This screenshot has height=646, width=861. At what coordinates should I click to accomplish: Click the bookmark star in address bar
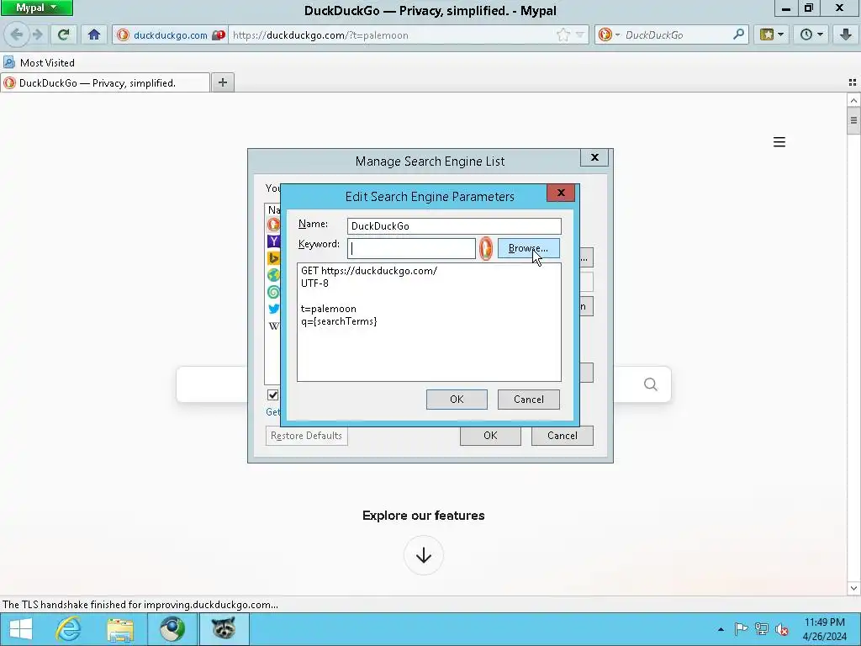tap(563, 34)
